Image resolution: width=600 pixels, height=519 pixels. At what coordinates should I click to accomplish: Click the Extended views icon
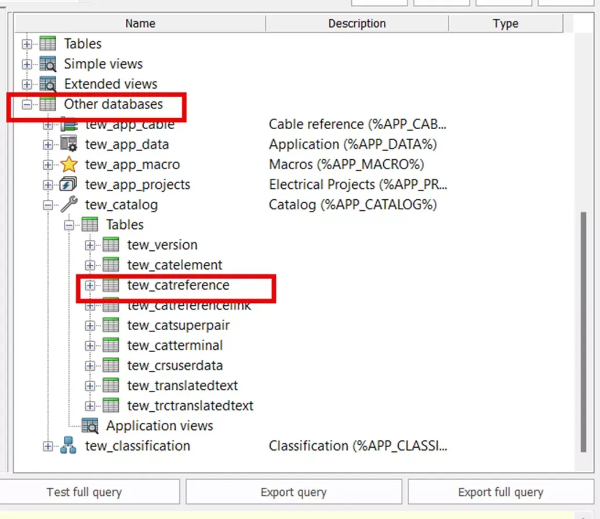coord(48,84)
